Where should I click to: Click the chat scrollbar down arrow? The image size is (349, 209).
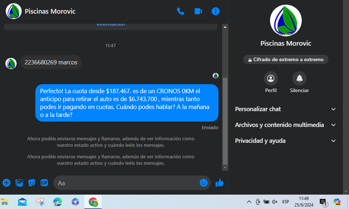pos(225,168)
